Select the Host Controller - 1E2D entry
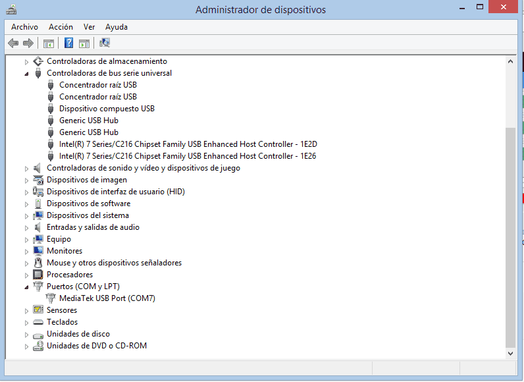This screenshot has width=524, height=382. coord(188,144)
